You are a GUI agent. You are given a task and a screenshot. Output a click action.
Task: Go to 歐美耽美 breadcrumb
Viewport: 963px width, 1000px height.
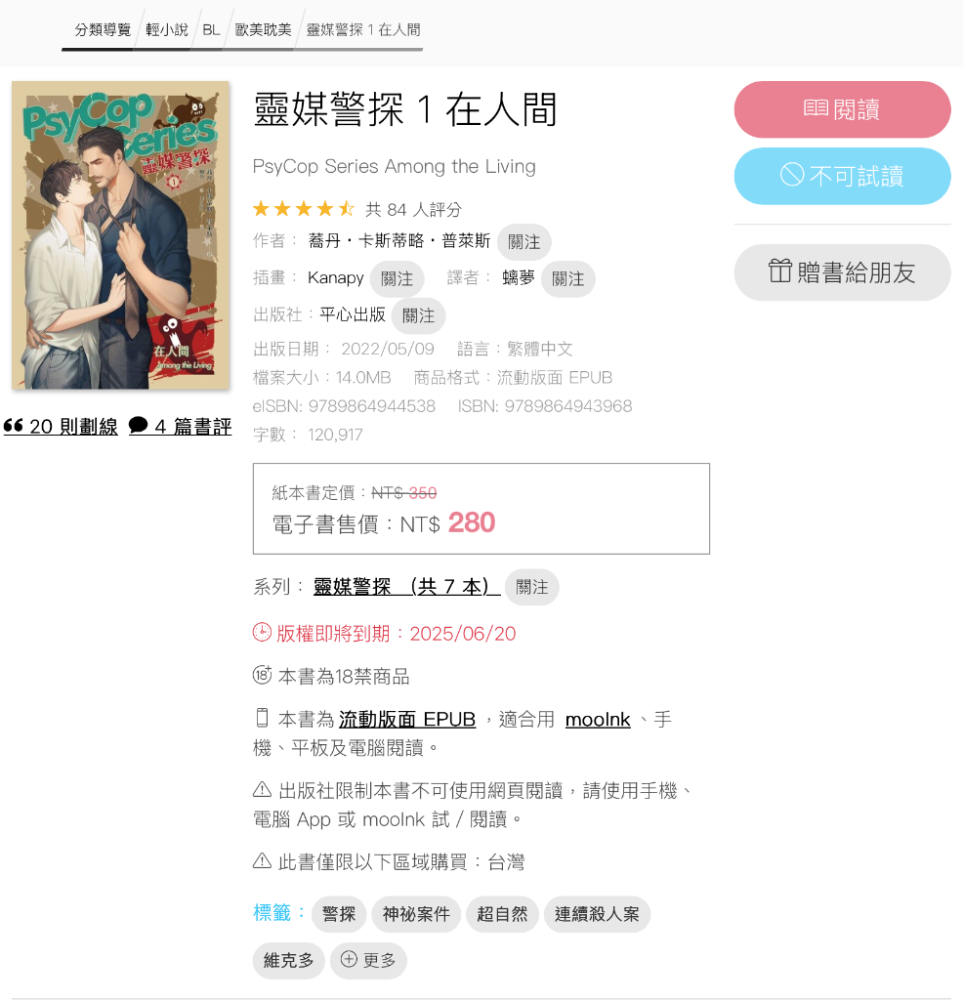(x=263, y=30)
